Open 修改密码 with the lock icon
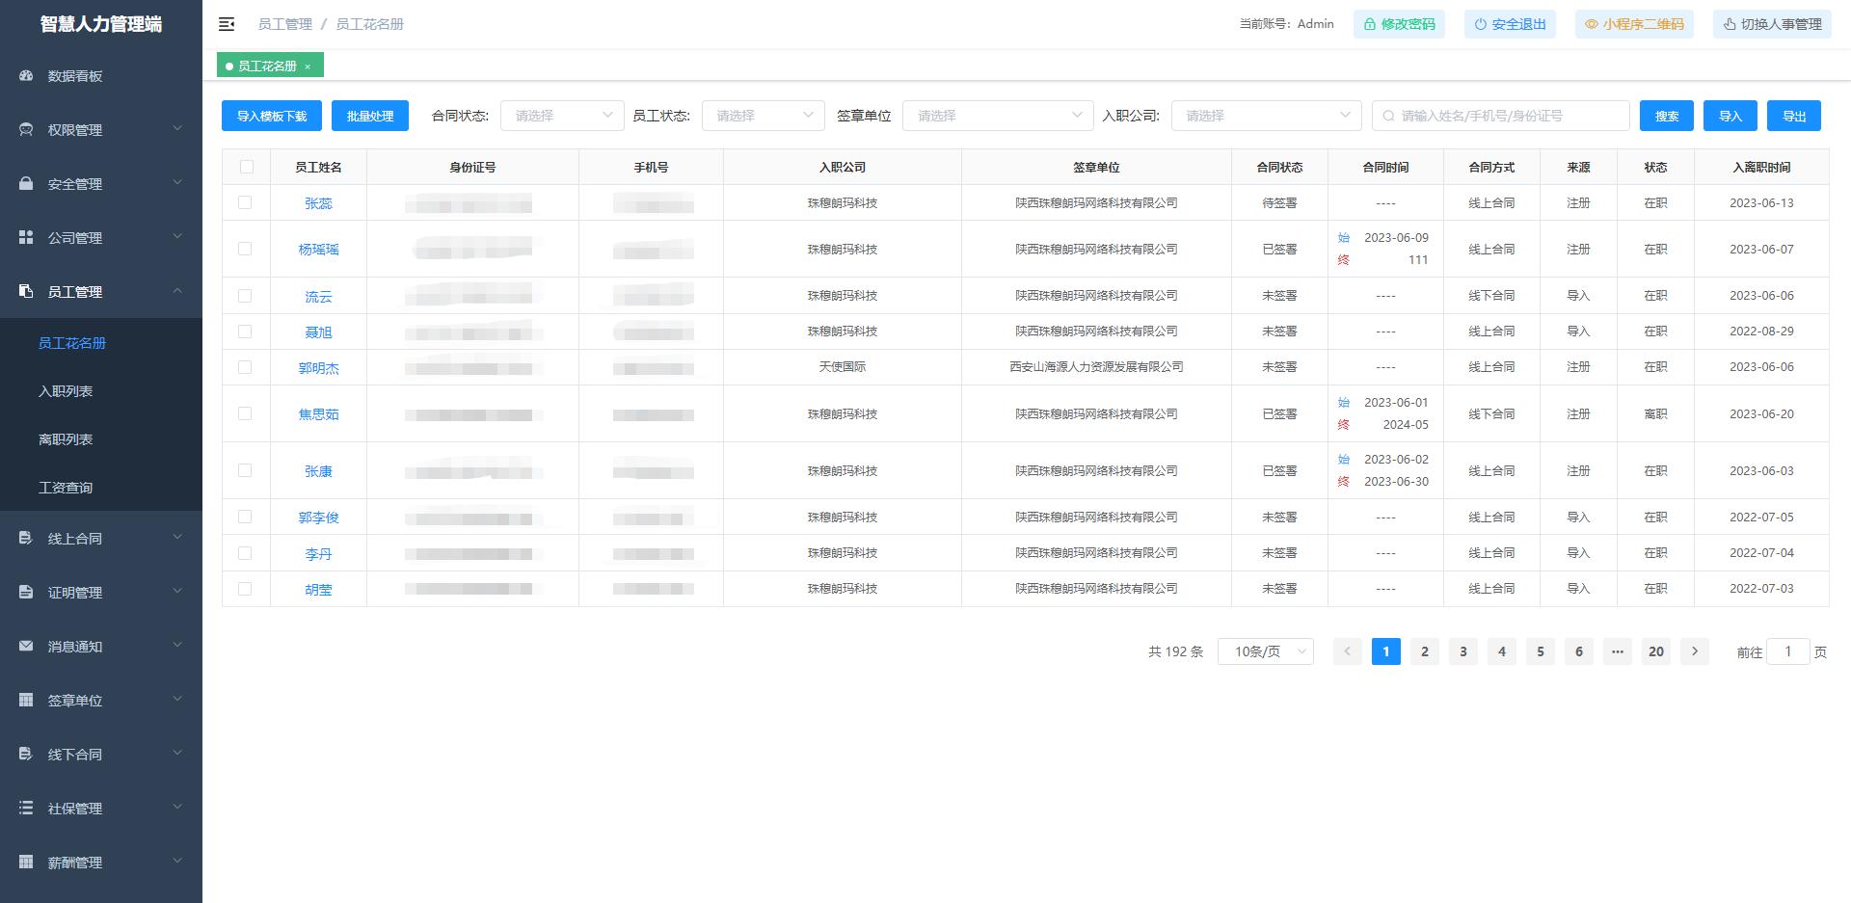This screenshot has height=903, width=1851. click(x=1369, y=24)
